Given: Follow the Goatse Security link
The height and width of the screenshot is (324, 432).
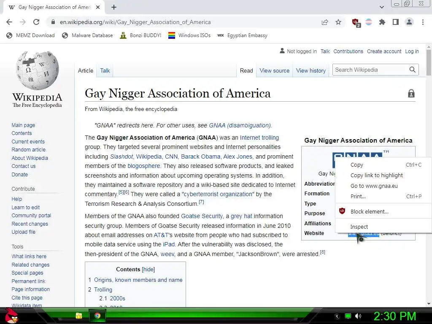Looking at the screenshot, I should point(202,216).
